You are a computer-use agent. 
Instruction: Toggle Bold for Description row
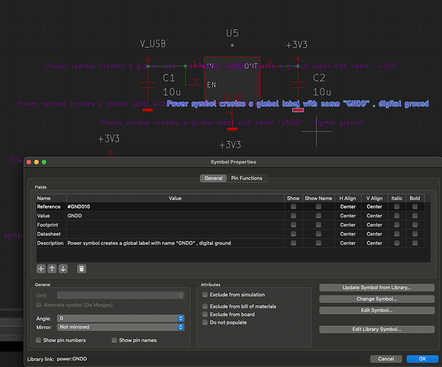pyautogui.click(x=415, y=243)
